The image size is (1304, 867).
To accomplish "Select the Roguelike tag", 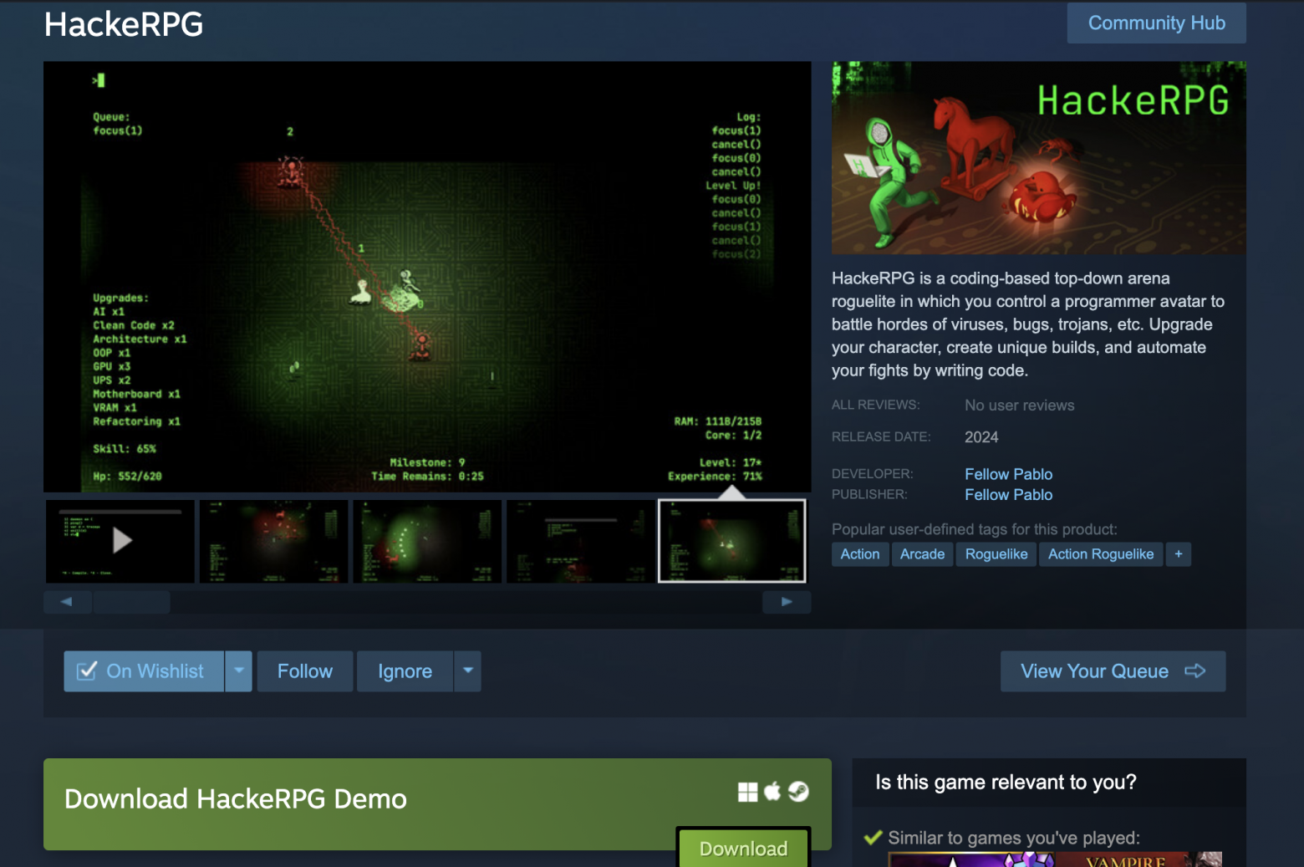I will click(996, 554).
